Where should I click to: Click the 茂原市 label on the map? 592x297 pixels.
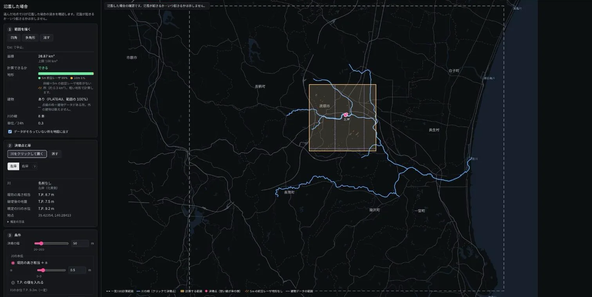coord(325,106)
